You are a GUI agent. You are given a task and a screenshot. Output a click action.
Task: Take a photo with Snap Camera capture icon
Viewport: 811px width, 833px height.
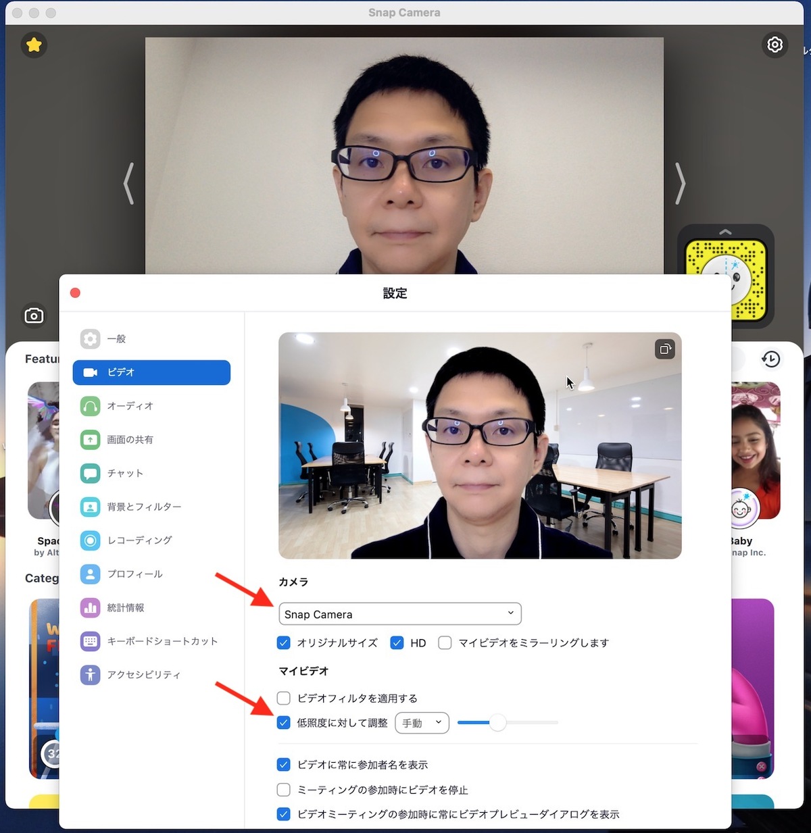coord(34,315)
